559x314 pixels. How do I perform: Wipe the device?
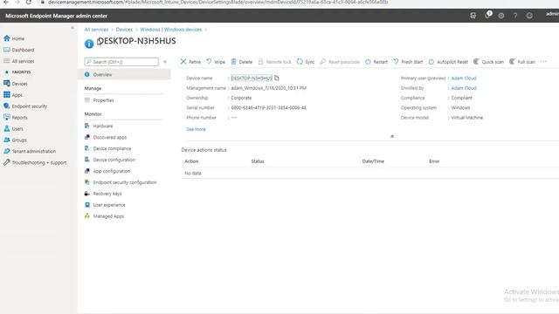(x=216, y=62)
